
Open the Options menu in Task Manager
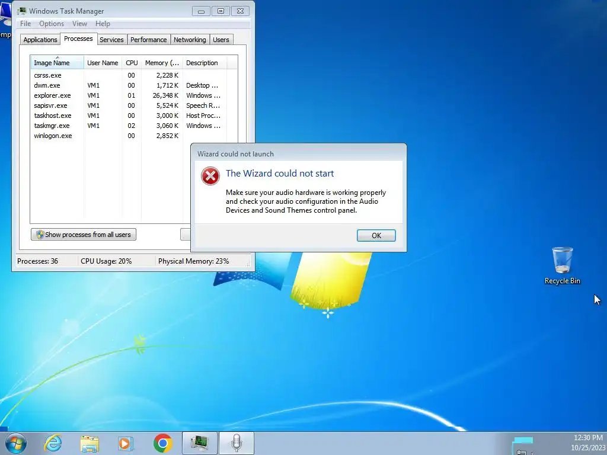(x=52, y=24)
